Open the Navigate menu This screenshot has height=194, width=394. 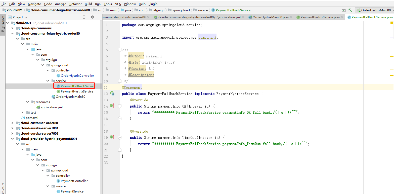[34, 4]
